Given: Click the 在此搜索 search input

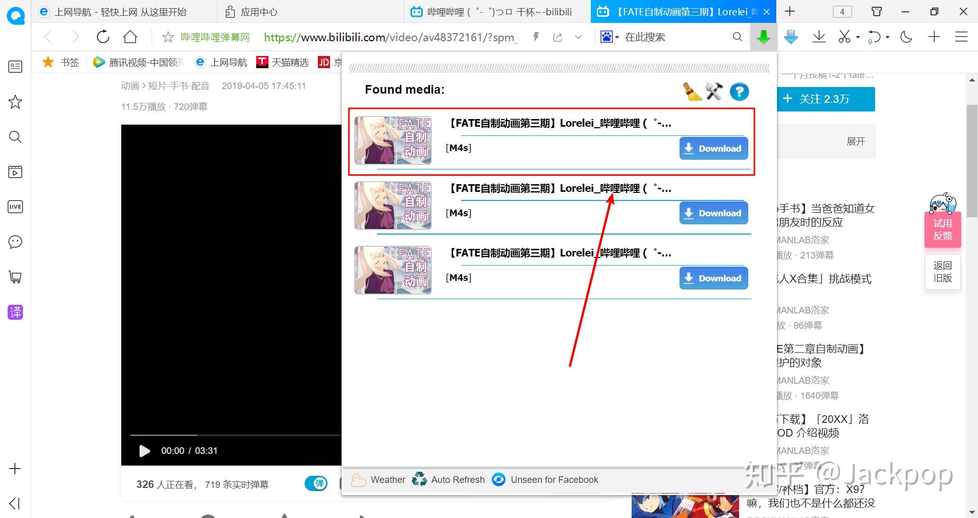Looking at the screenshot, I should click(675, 37).
